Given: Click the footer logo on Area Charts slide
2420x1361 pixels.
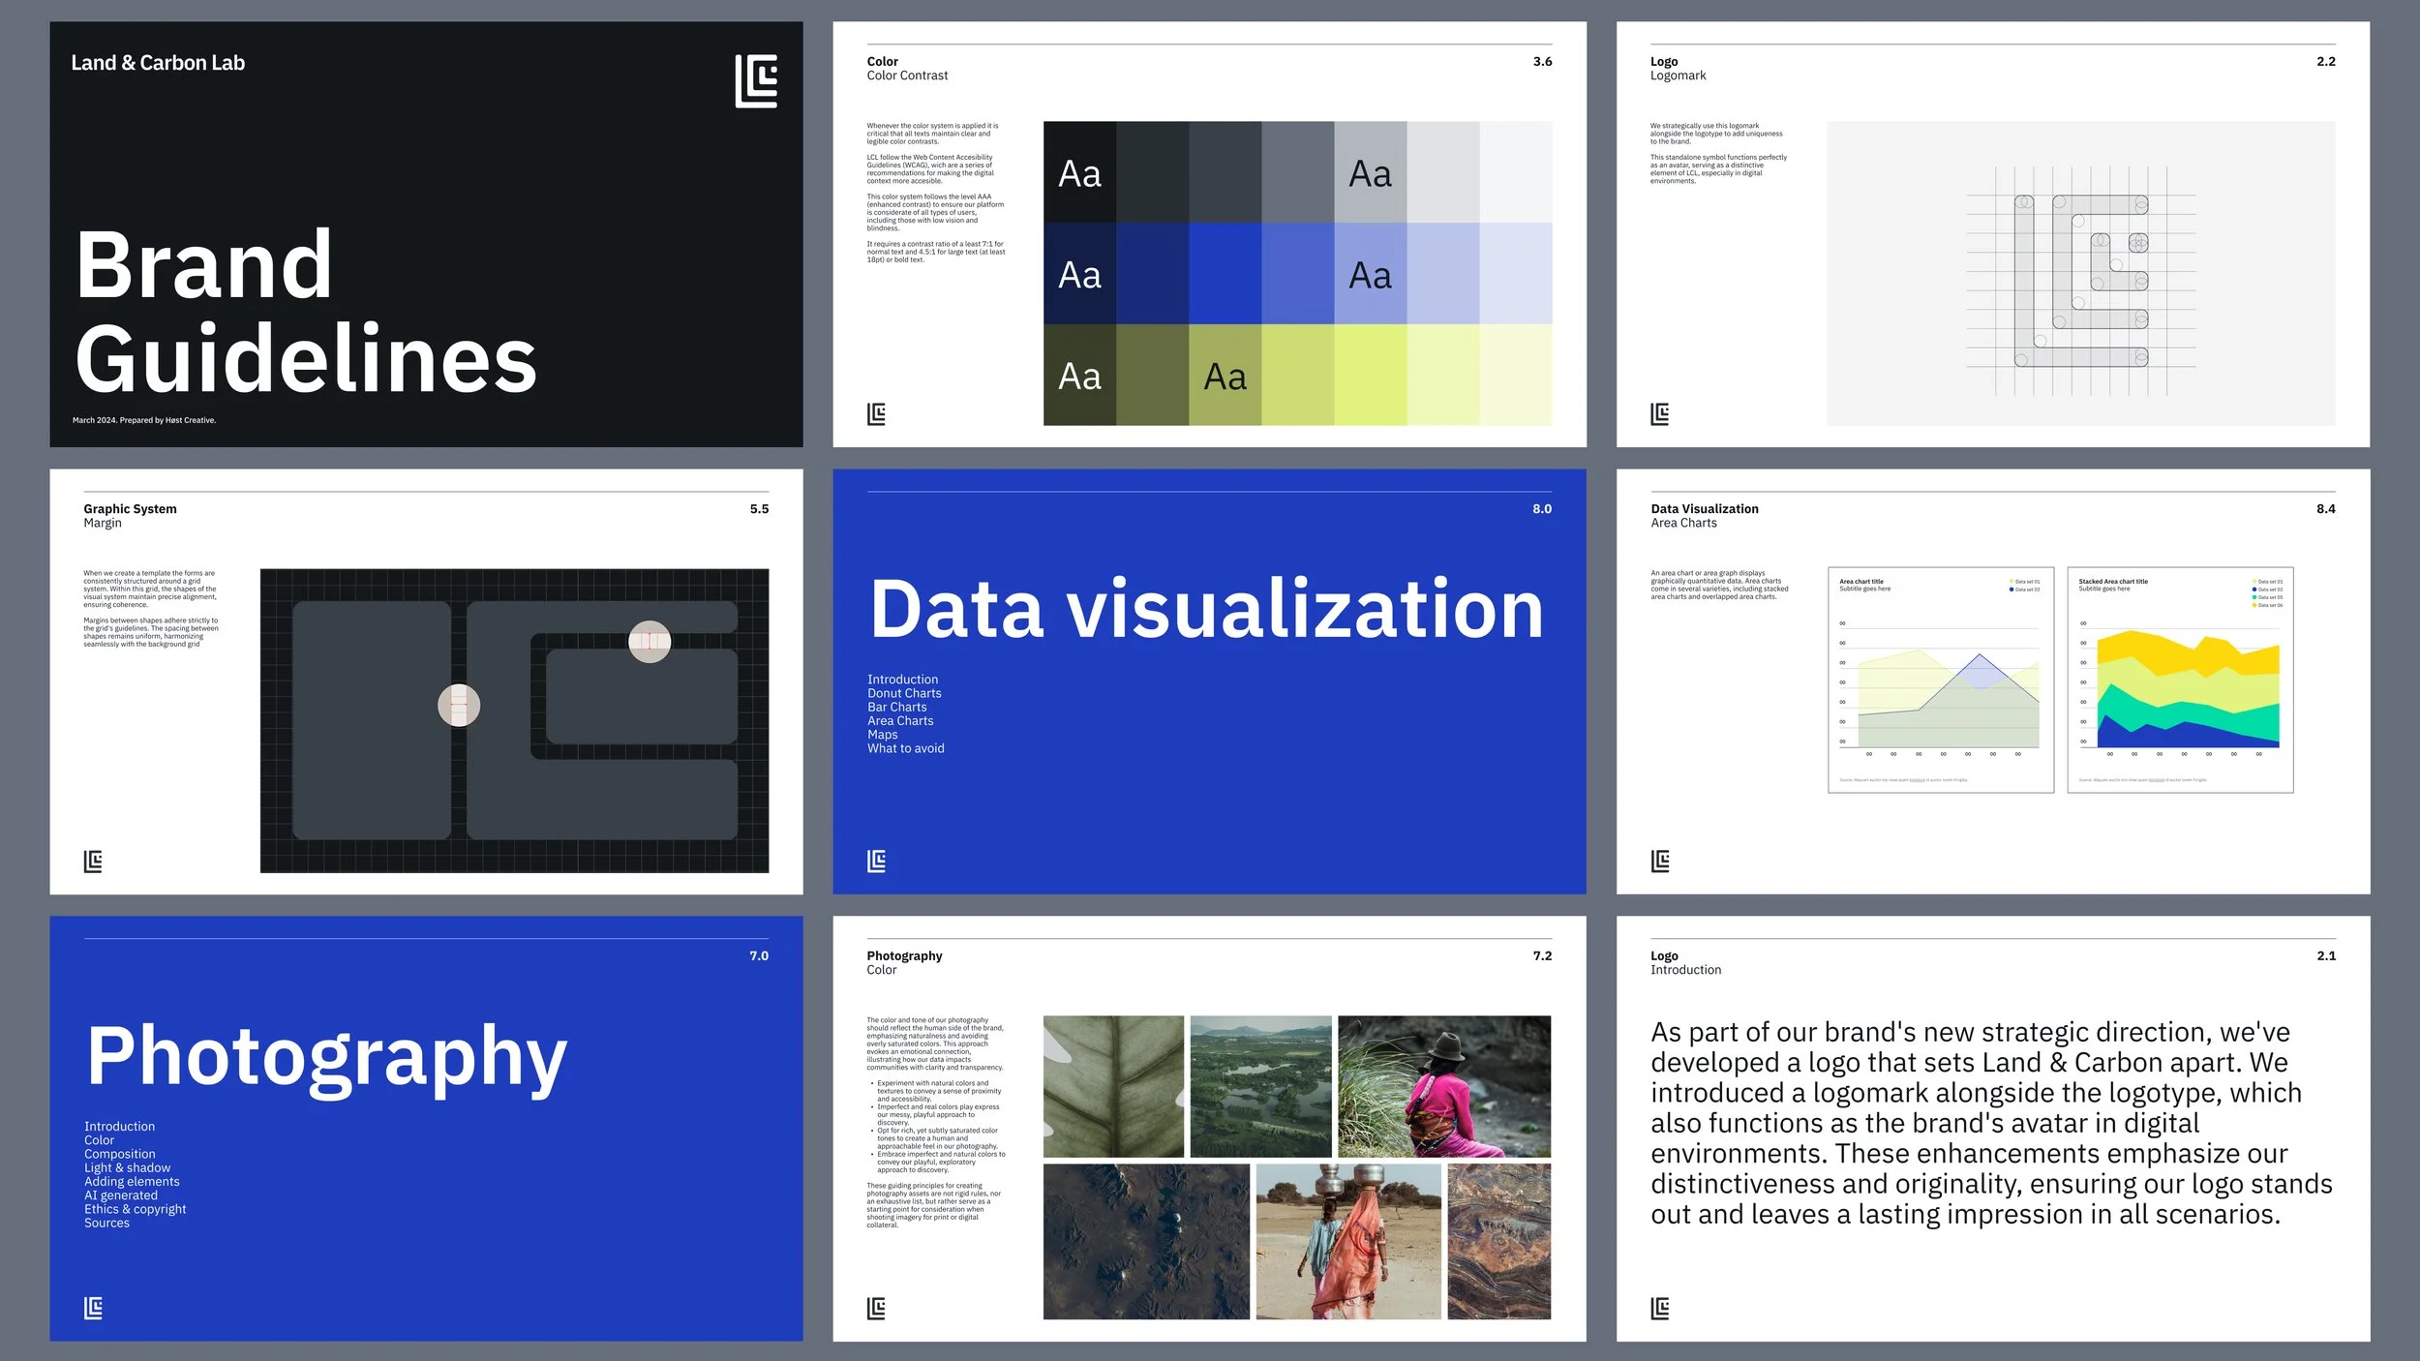Looking at the screenshot, I should [x=1659, y=862].
